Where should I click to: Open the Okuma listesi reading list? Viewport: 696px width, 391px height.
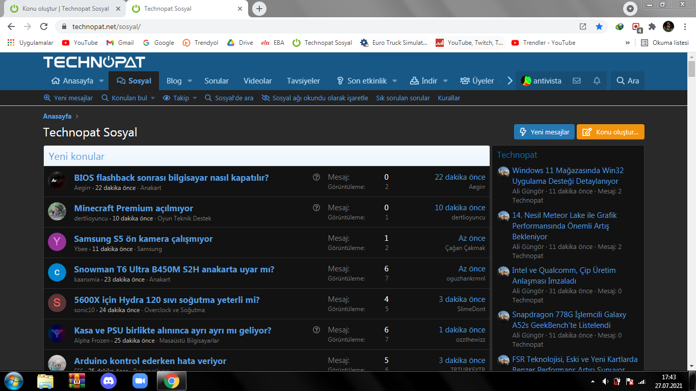coord(664,43)
